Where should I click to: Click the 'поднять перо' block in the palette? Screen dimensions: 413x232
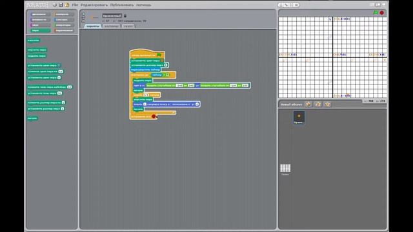[x=37, y=56]
